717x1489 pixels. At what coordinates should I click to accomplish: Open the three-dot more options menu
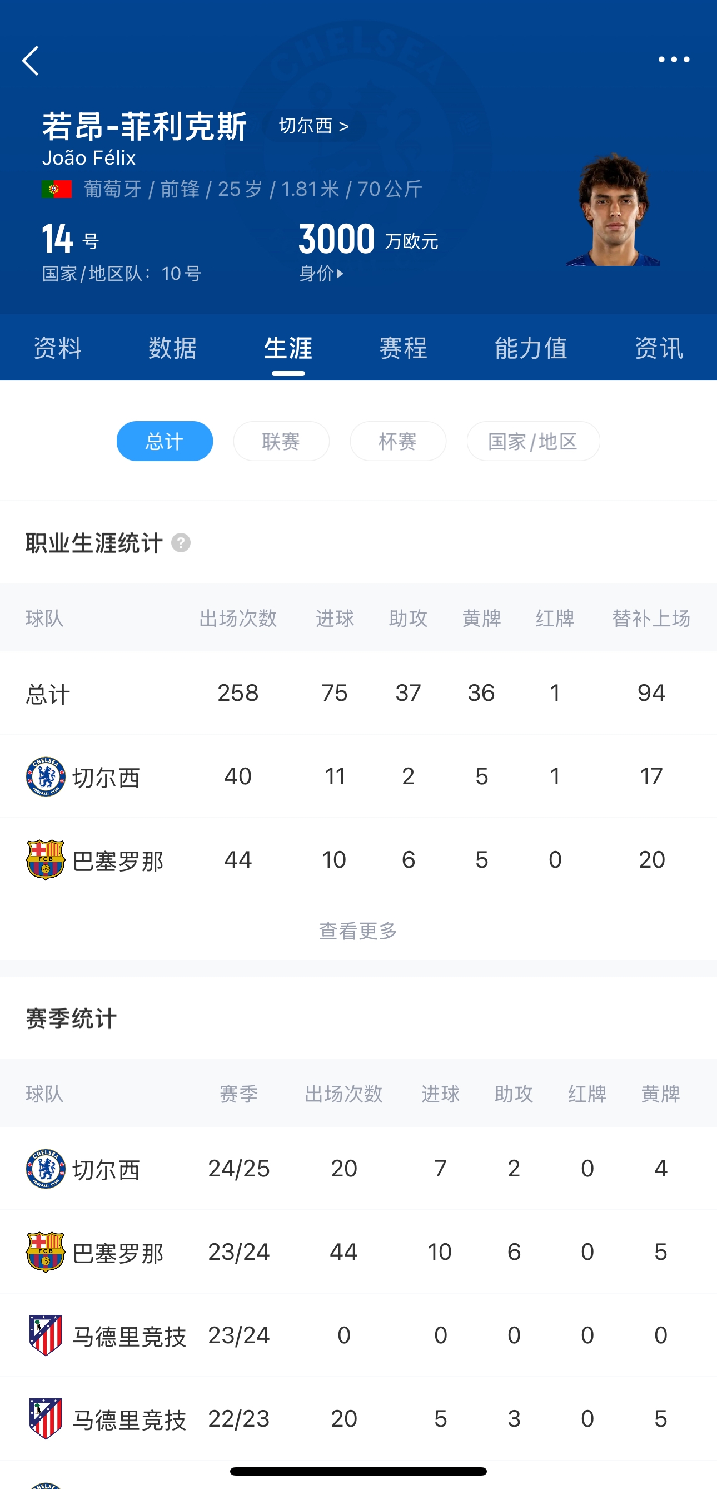pos(674,60)
